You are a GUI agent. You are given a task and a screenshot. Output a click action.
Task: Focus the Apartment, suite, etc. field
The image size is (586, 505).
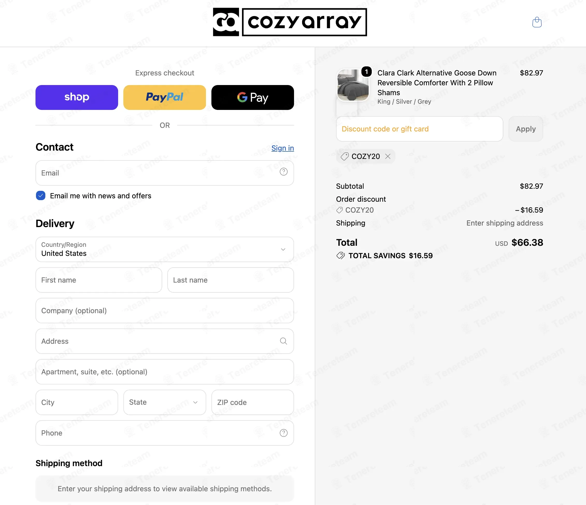tap(165, 372)
